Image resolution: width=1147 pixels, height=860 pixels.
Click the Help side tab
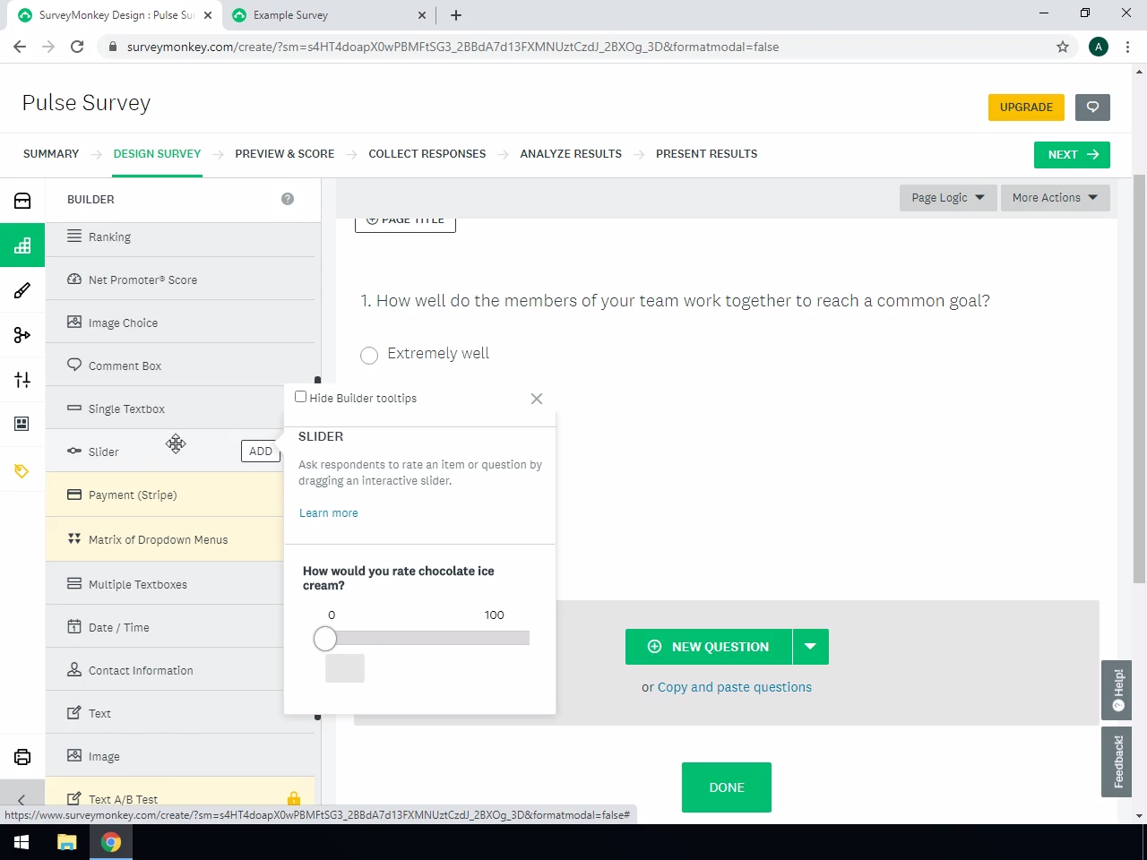tap(1118, 690)
